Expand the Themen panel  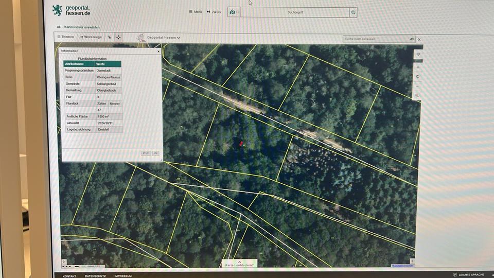click(x=66, y=37)
